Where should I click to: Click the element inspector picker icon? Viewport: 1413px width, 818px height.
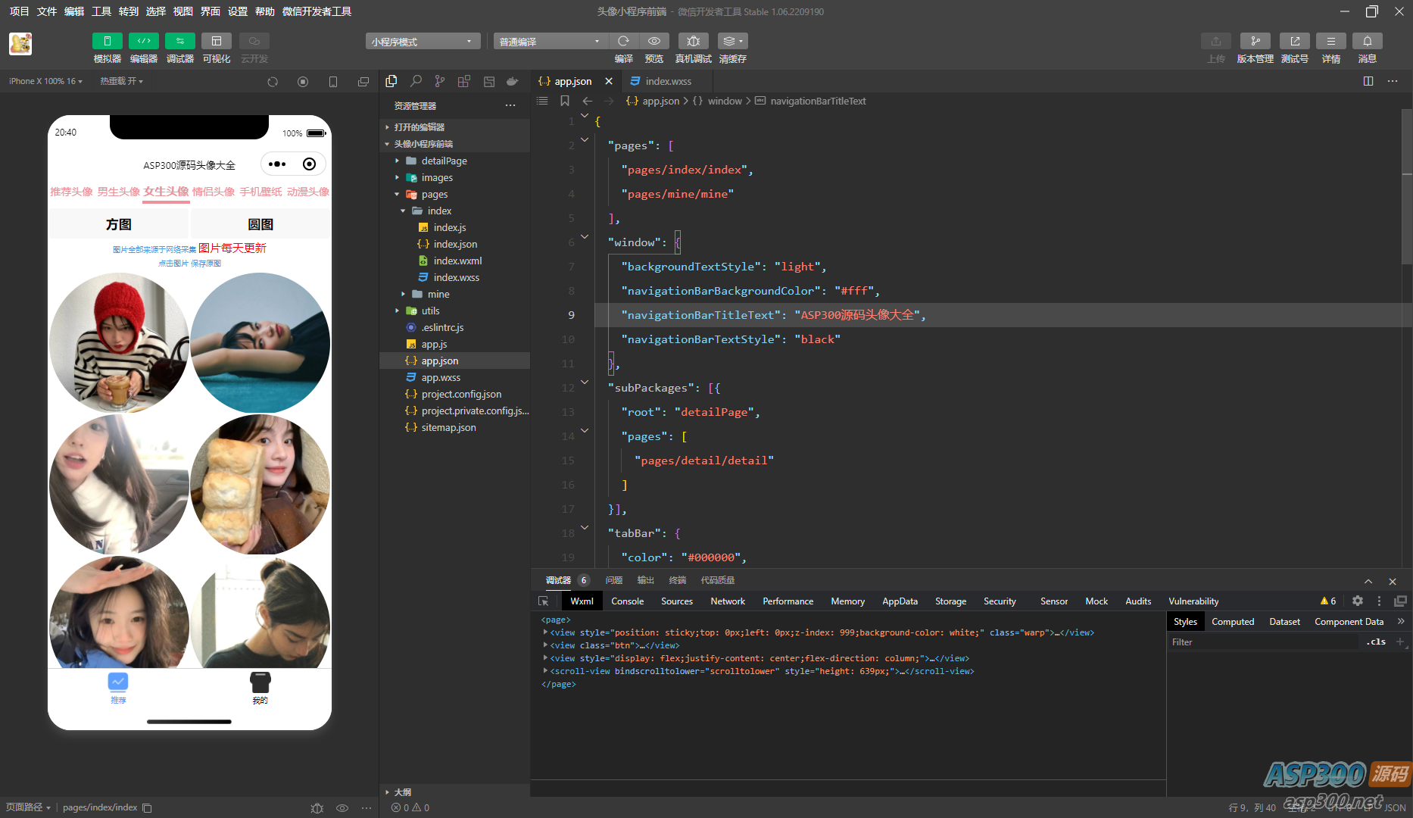tap(543, 601)
